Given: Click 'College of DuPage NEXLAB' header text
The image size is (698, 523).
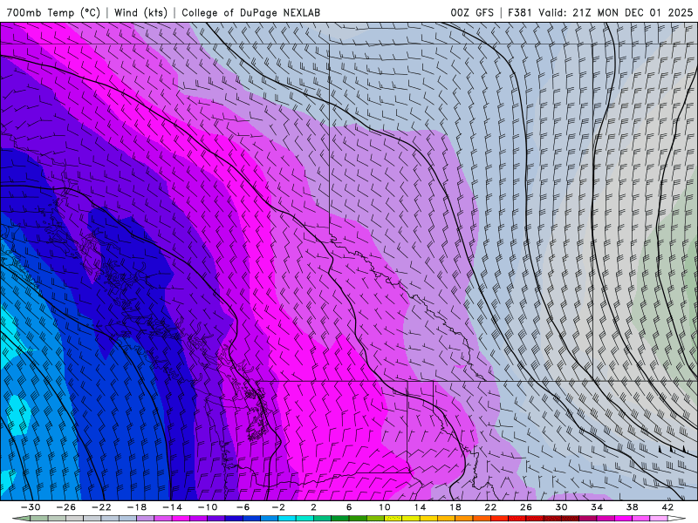Looking at the screenshot, I should click(250, 12).
